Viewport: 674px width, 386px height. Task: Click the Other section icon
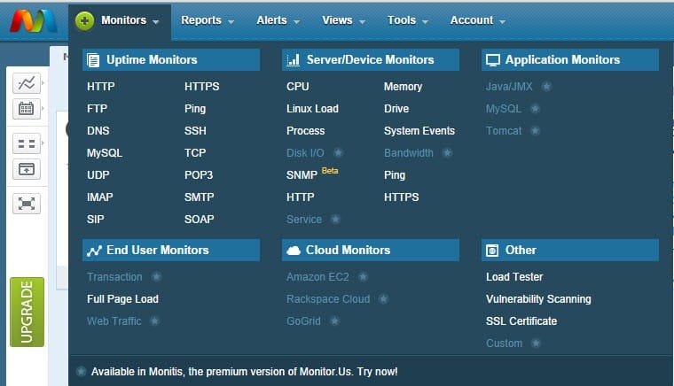(x=492, y=251)
